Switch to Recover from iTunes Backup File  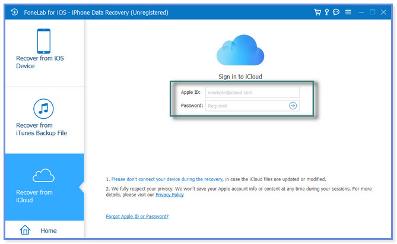tap(45, 120)
